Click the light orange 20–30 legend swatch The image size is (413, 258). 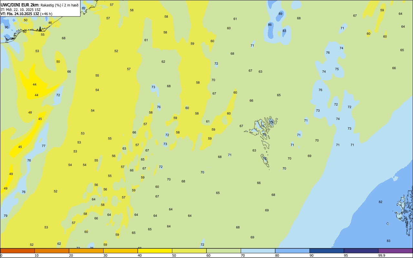(x=86, y=251)
